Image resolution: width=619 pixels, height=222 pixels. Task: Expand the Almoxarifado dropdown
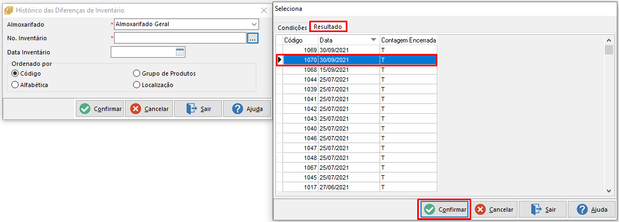pyautogui.click(x=254, y=24)
